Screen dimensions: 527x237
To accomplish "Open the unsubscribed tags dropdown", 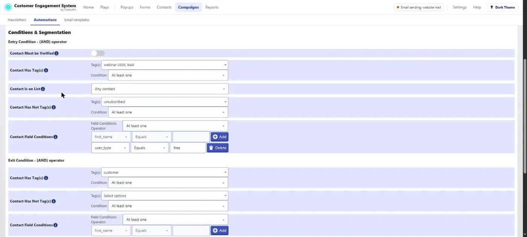I will [x=164, y=102].
